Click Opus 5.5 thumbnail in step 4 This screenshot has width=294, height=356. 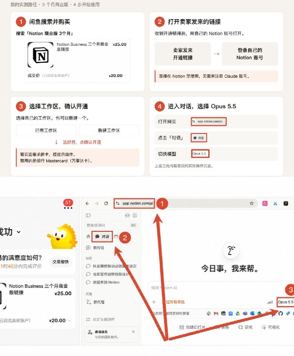pyautogui.click(x=200, y=154)
